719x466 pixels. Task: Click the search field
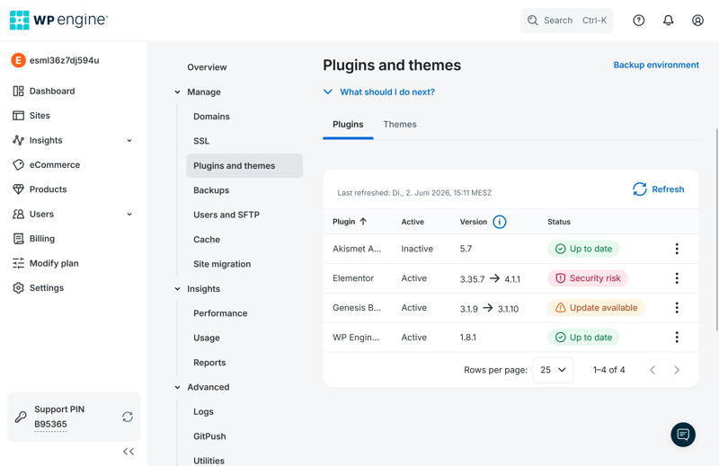pos(566,20)
